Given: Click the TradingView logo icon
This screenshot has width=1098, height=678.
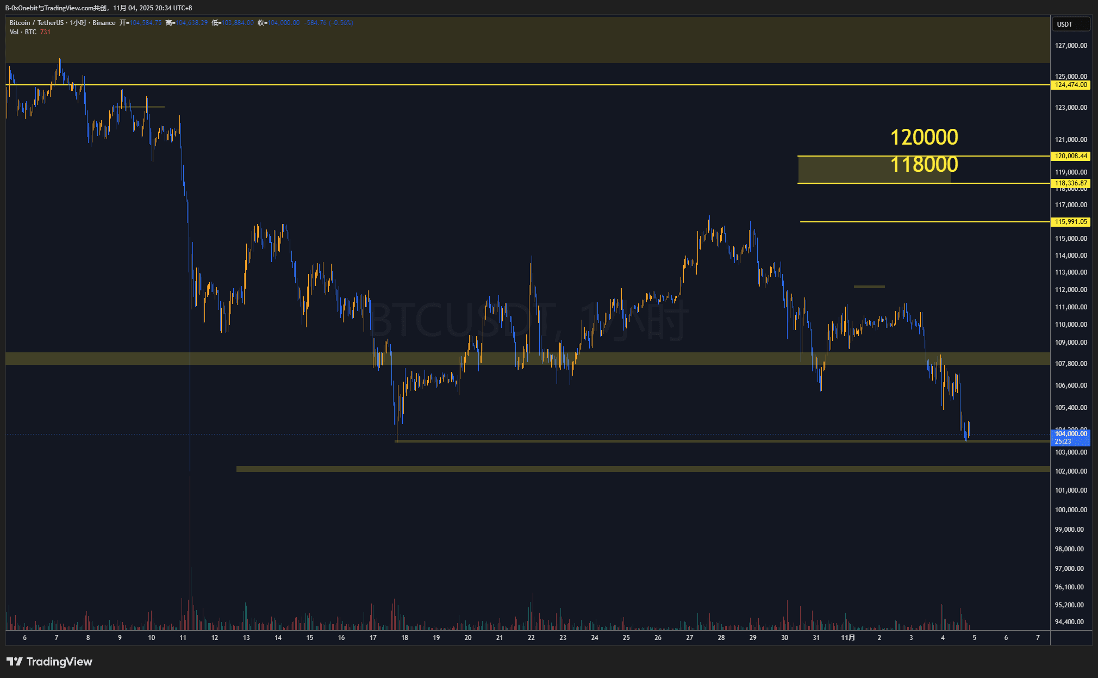Looking at the screenshot, I should [15, 662].
